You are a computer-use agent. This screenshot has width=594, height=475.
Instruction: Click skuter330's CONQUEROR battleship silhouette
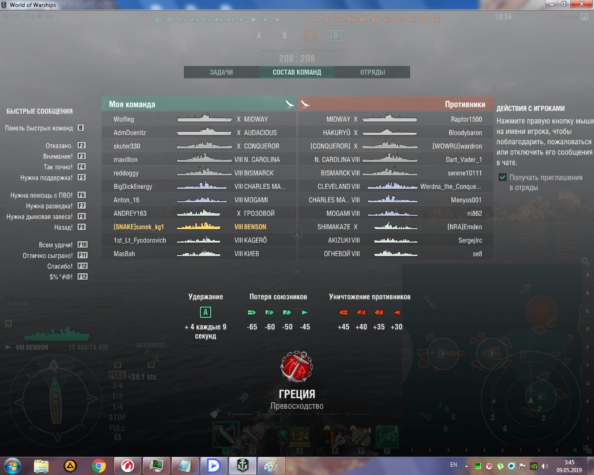point(204,146)
